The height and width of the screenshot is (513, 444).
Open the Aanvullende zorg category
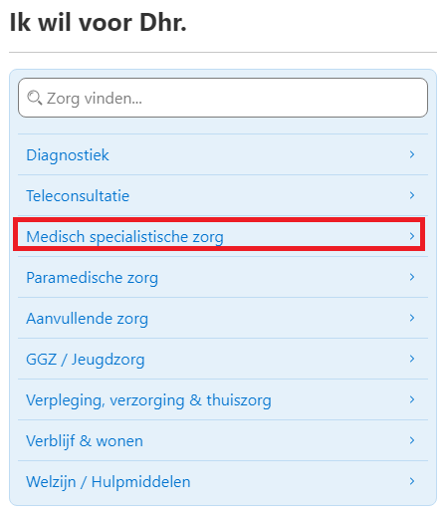click(x=223, y=318)
